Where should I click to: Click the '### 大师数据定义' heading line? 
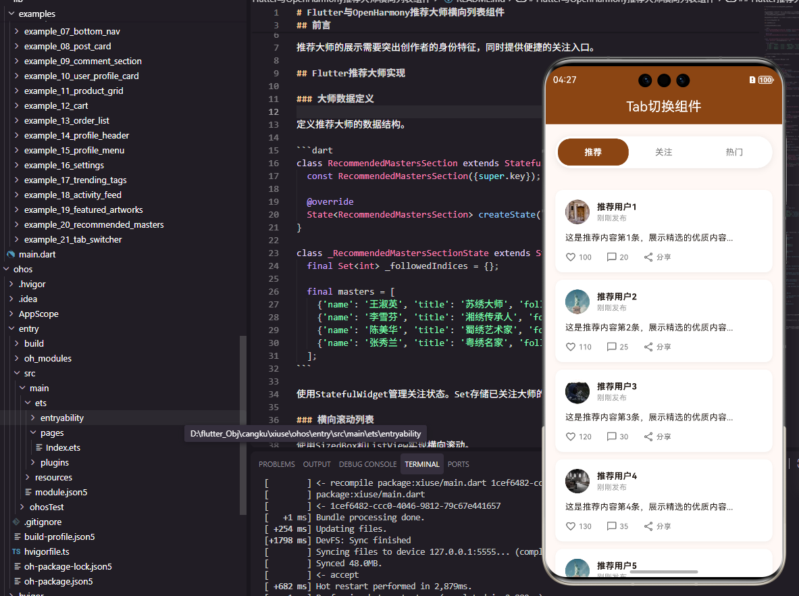(x=335, y=99)
